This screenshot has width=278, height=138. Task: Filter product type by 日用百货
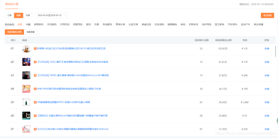(65, 24)
